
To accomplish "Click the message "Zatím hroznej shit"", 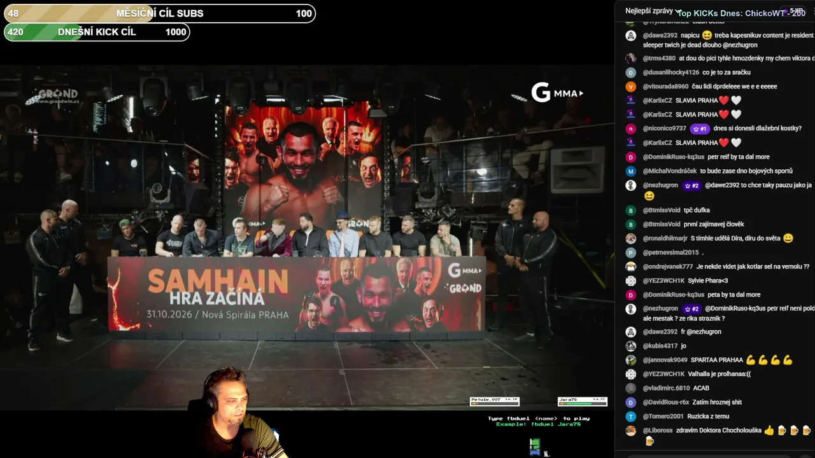I will 717,402.
